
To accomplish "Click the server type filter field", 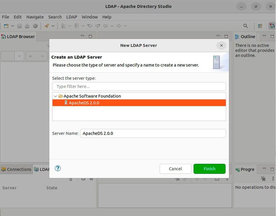I will (139, 86).
